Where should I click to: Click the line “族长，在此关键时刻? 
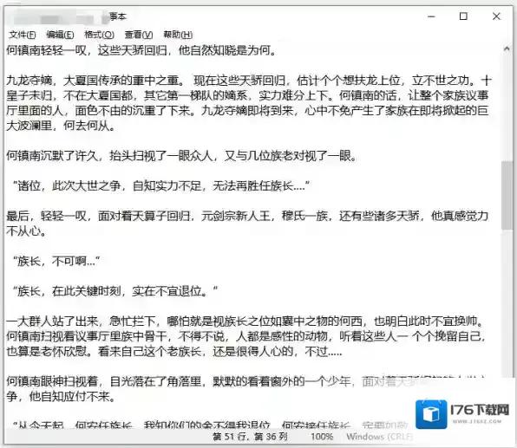[115, 291]
